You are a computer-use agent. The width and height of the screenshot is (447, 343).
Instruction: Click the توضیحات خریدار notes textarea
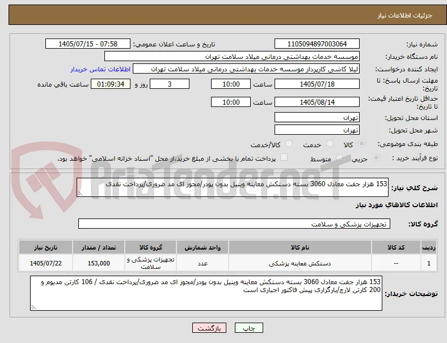(x=206, y=293)
